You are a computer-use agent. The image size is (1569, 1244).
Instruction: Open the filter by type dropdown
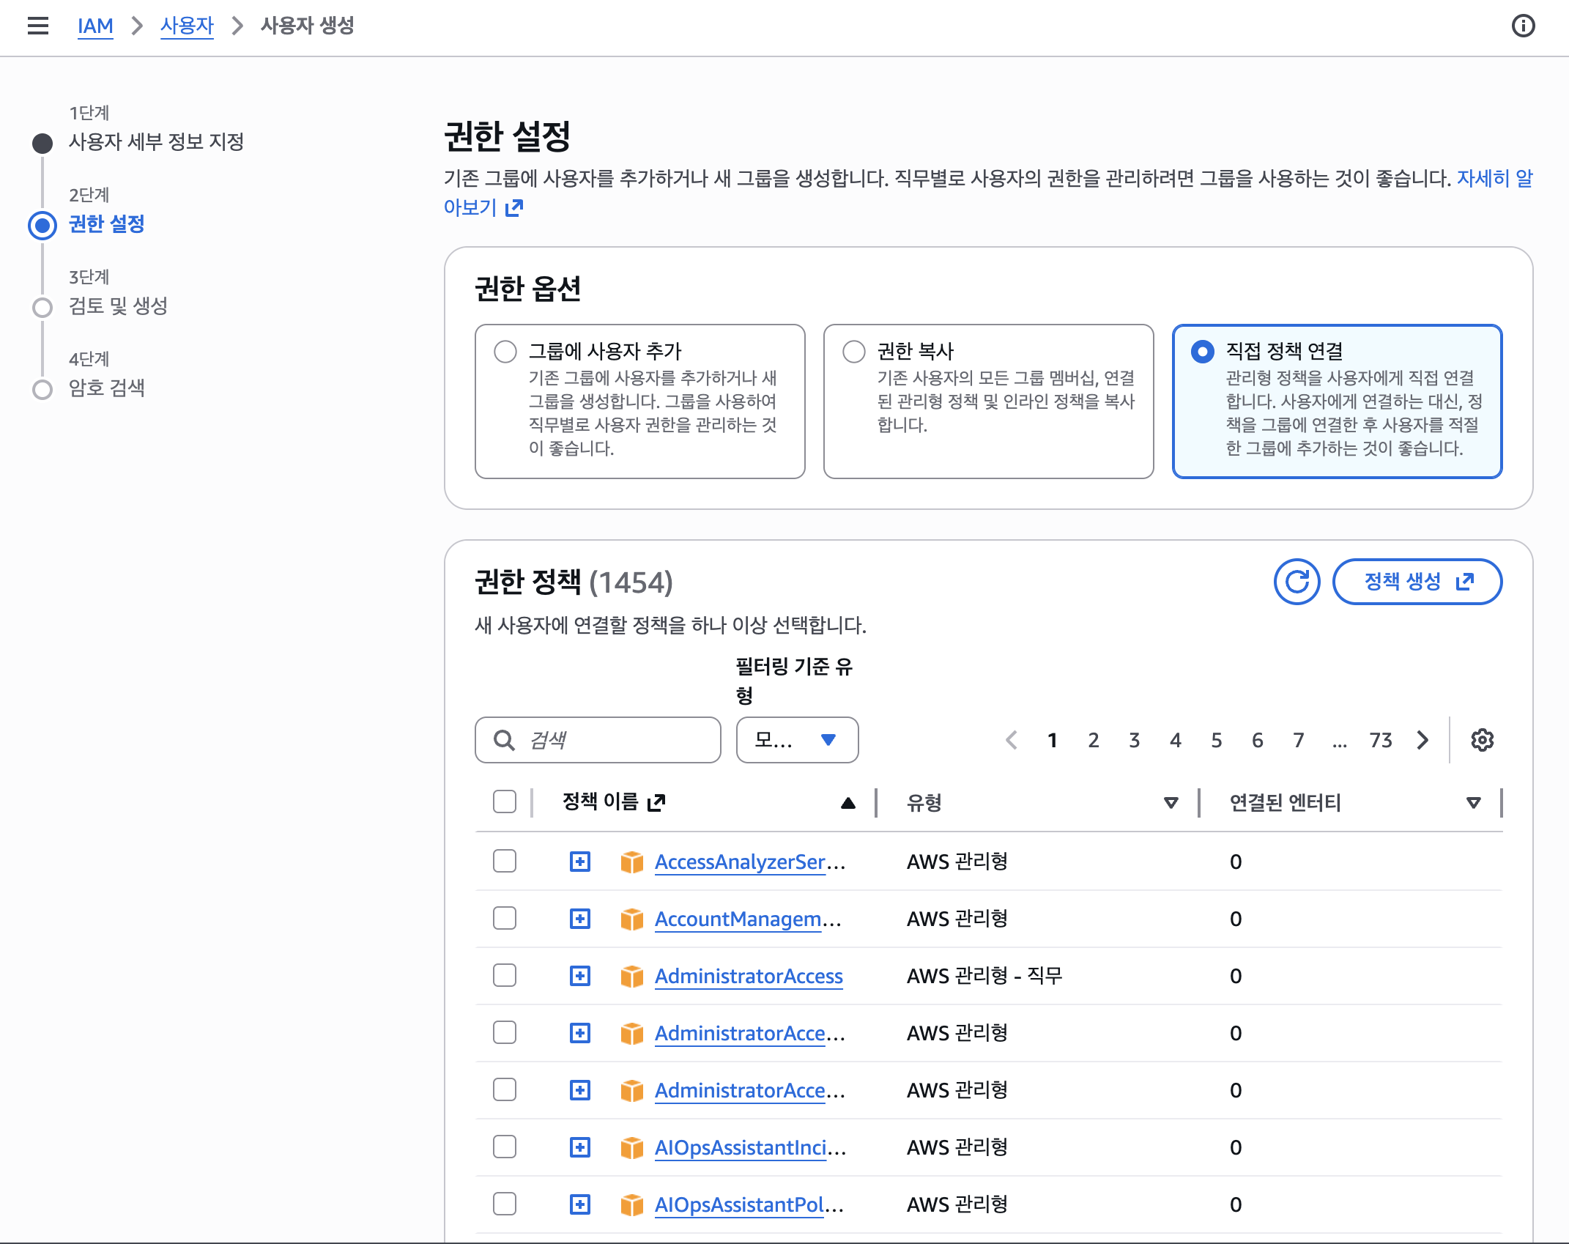pos(797,740)
